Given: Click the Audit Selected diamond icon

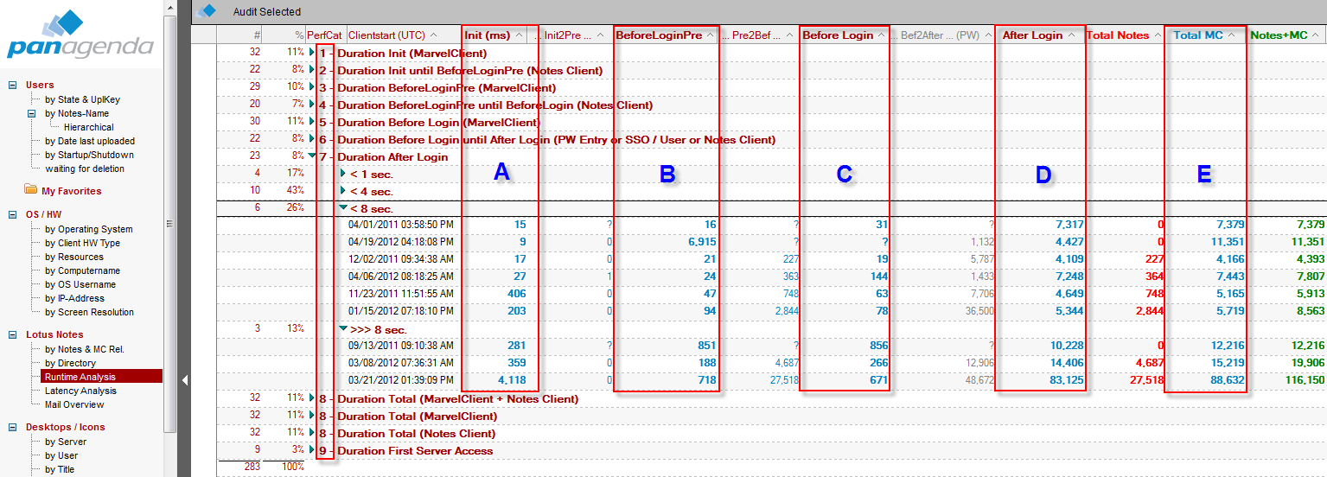Looking at the screenshot, I should pos(207,11).
